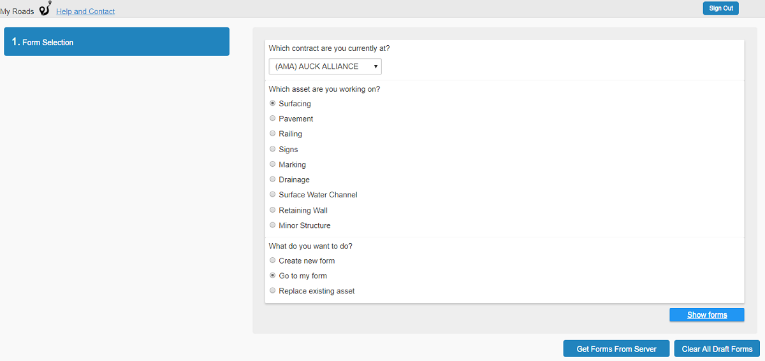Select the Minor Structure asset
Screen dimensions: 765x361
273,225
